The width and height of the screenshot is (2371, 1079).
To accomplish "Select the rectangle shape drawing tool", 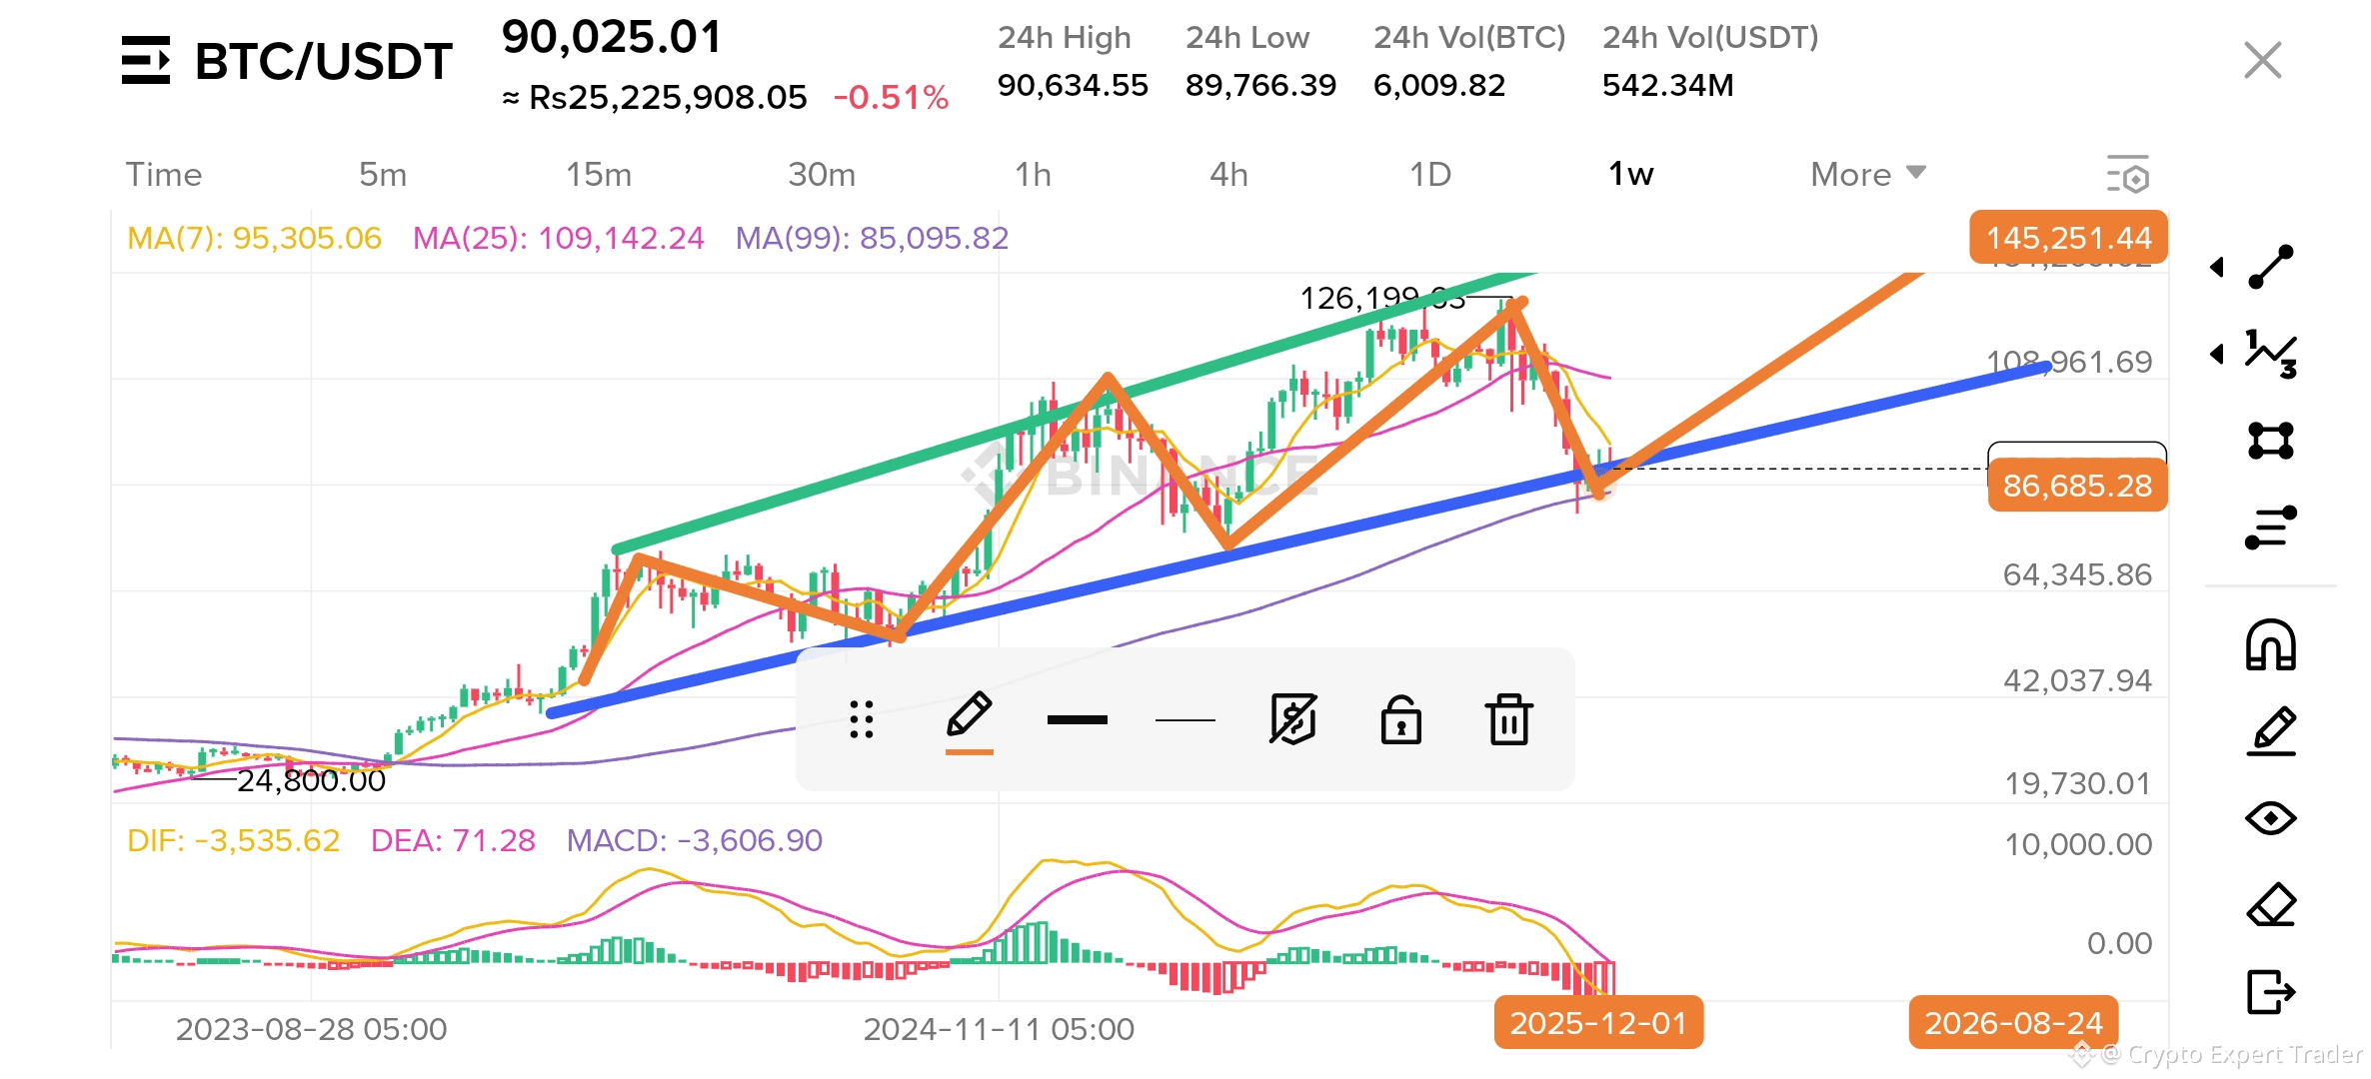I will [x=2271, y=441].
